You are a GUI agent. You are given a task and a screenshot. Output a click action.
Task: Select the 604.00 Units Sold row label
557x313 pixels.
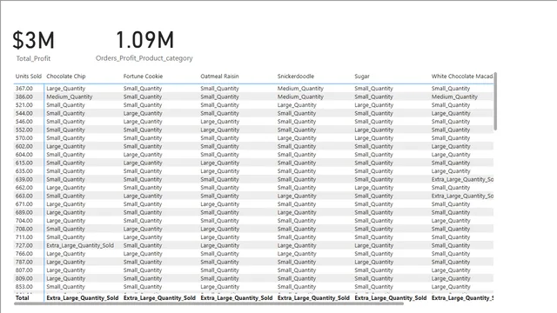tap(24, 155)
